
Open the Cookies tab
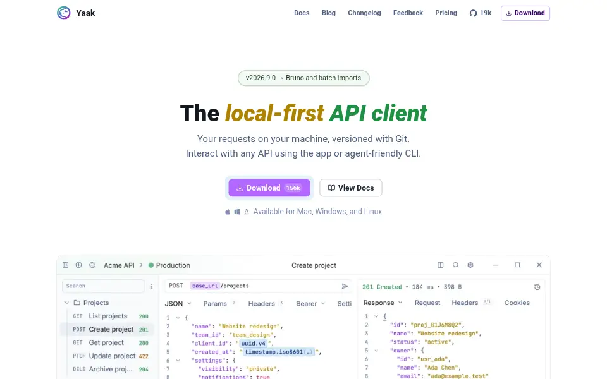517,303
